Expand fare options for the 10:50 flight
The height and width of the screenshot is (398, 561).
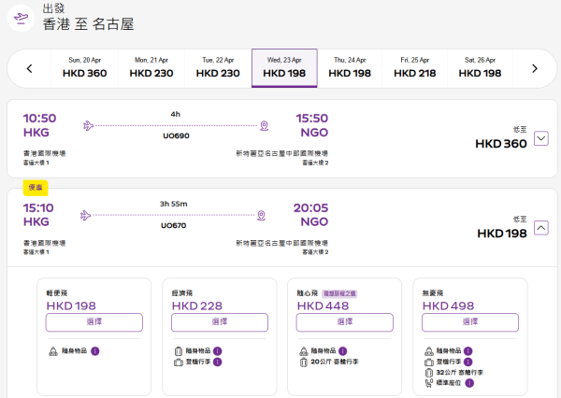[541, 138]
